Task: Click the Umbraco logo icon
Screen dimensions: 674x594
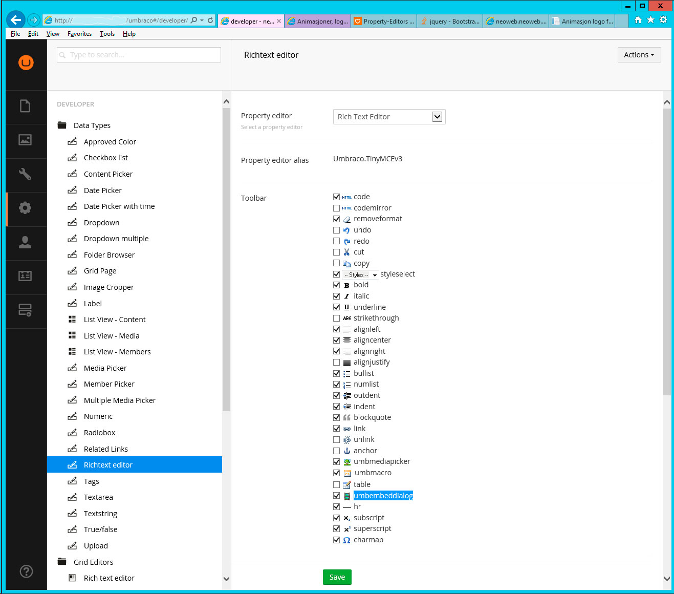Action: click(x=26, y=62)
